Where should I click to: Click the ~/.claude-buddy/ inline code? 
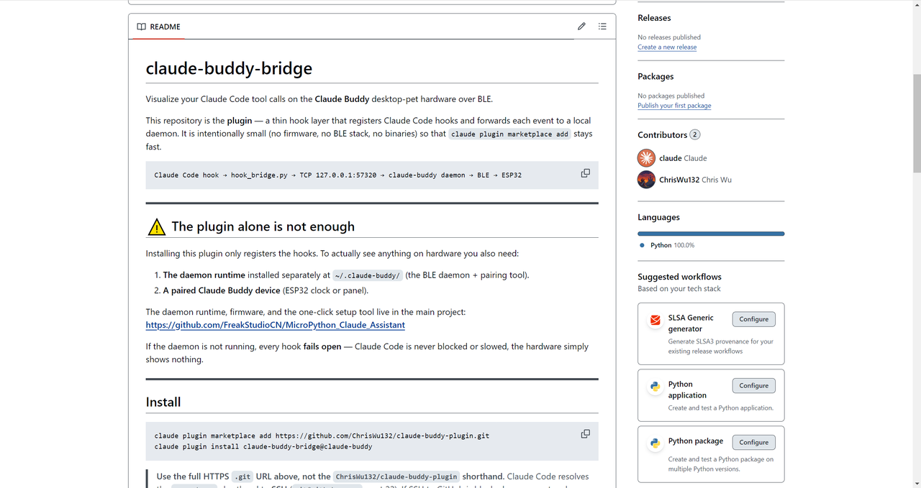pos(368,275)
